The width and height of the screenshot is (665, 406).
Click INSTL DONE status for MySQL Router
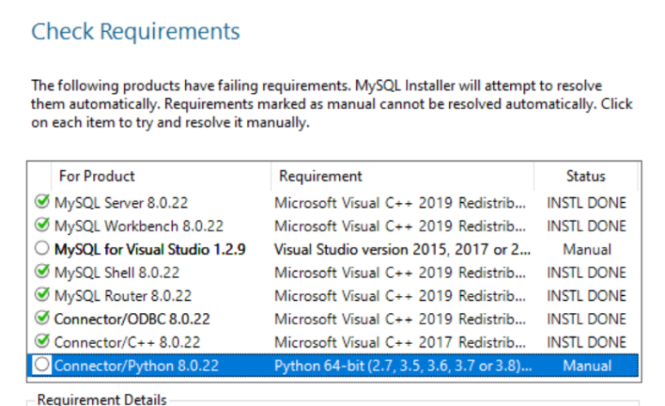pyautogui.click(x=587, y=296)
